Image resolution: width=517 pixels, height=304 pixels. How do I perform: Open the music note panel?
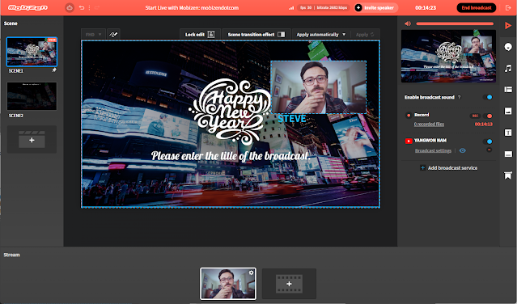[508, 68]
